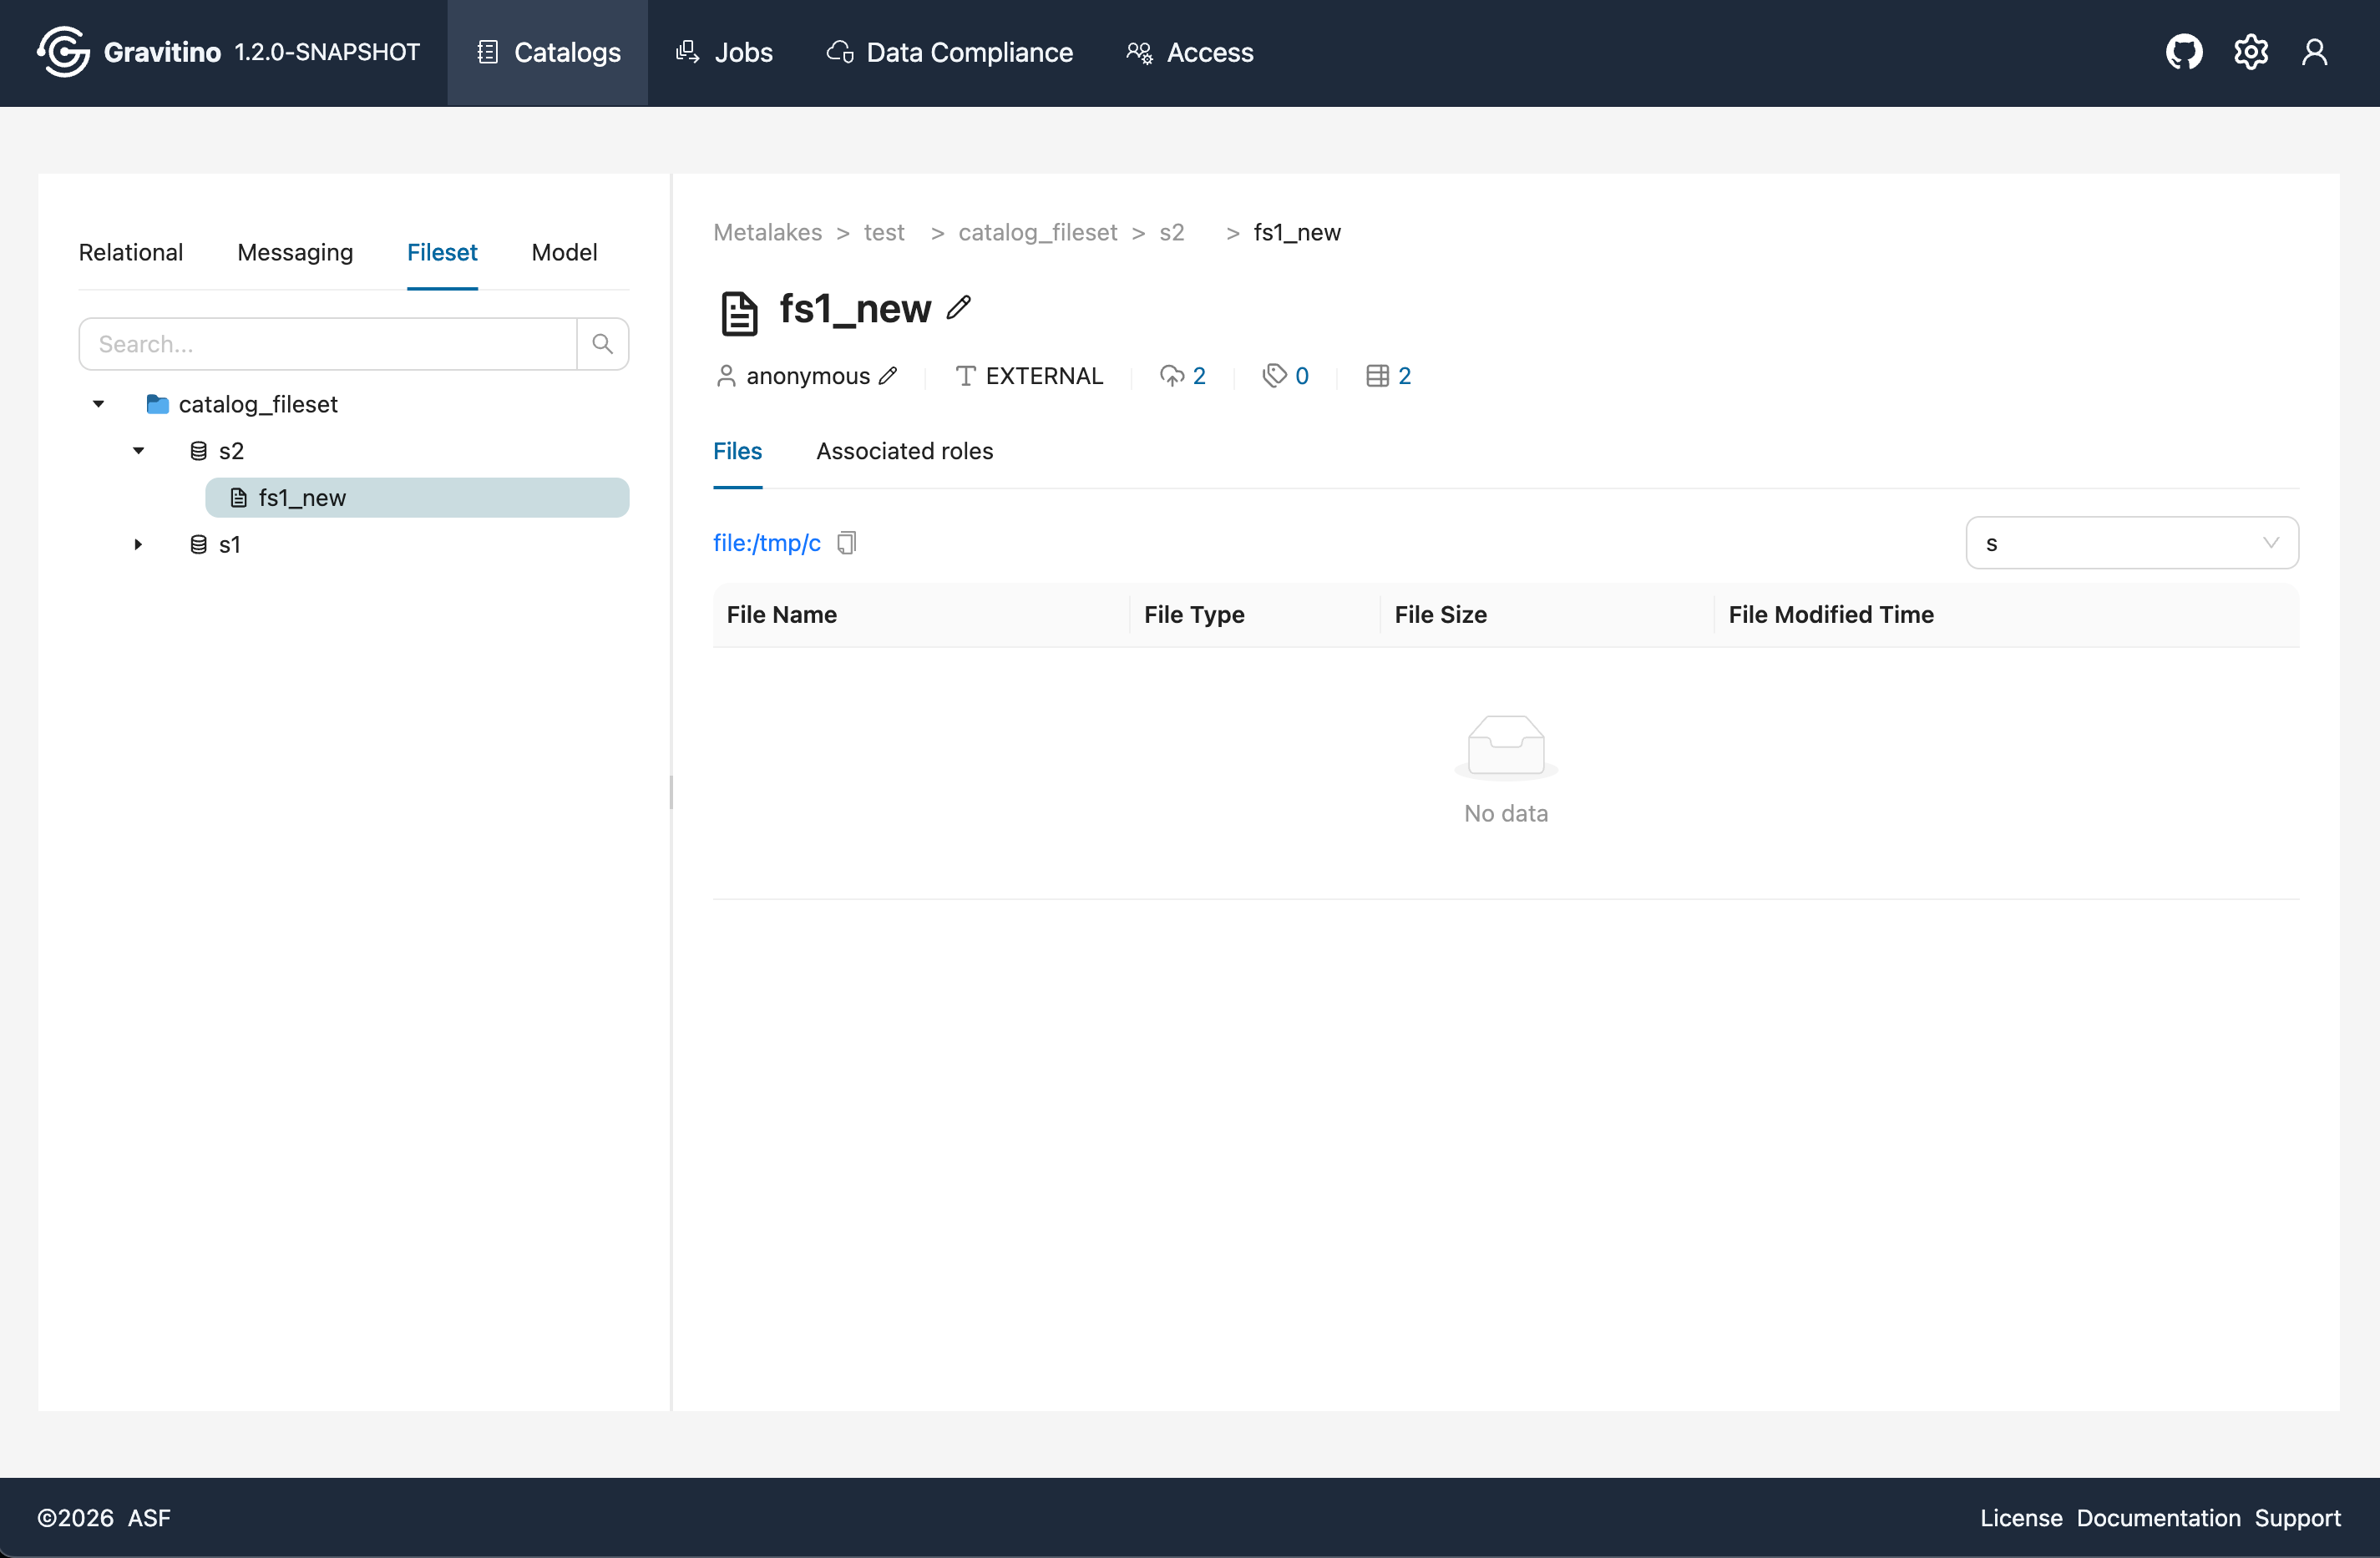Screen dimensions: 2380x1558
Task: Click the catalog_fileset breadcrumb link
Action: (x=1037, y=232)
